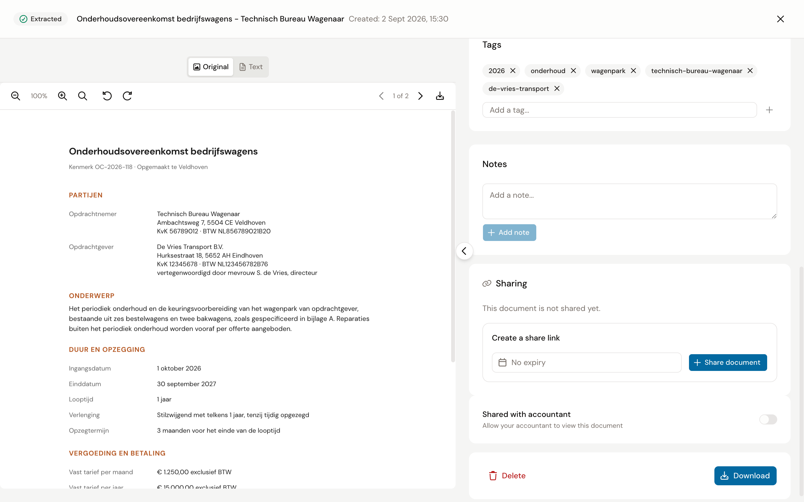Screen dimensions: 804x502
Task: Click the Extracted status badge
Action: [x=40, y=19]
